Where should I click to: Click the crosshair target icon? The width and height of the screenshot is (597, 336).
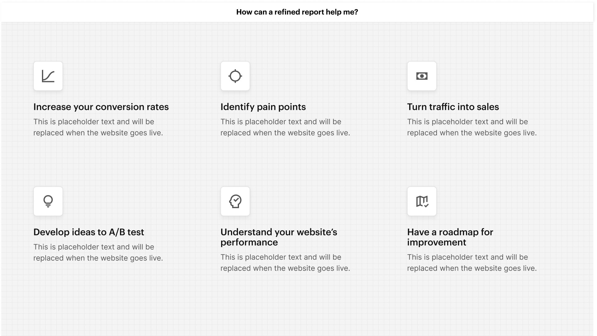pos(235,76)
